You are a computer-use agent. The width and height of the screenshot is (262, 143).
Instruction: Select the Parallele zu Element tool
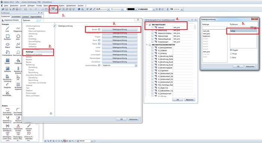coord(18,70)
